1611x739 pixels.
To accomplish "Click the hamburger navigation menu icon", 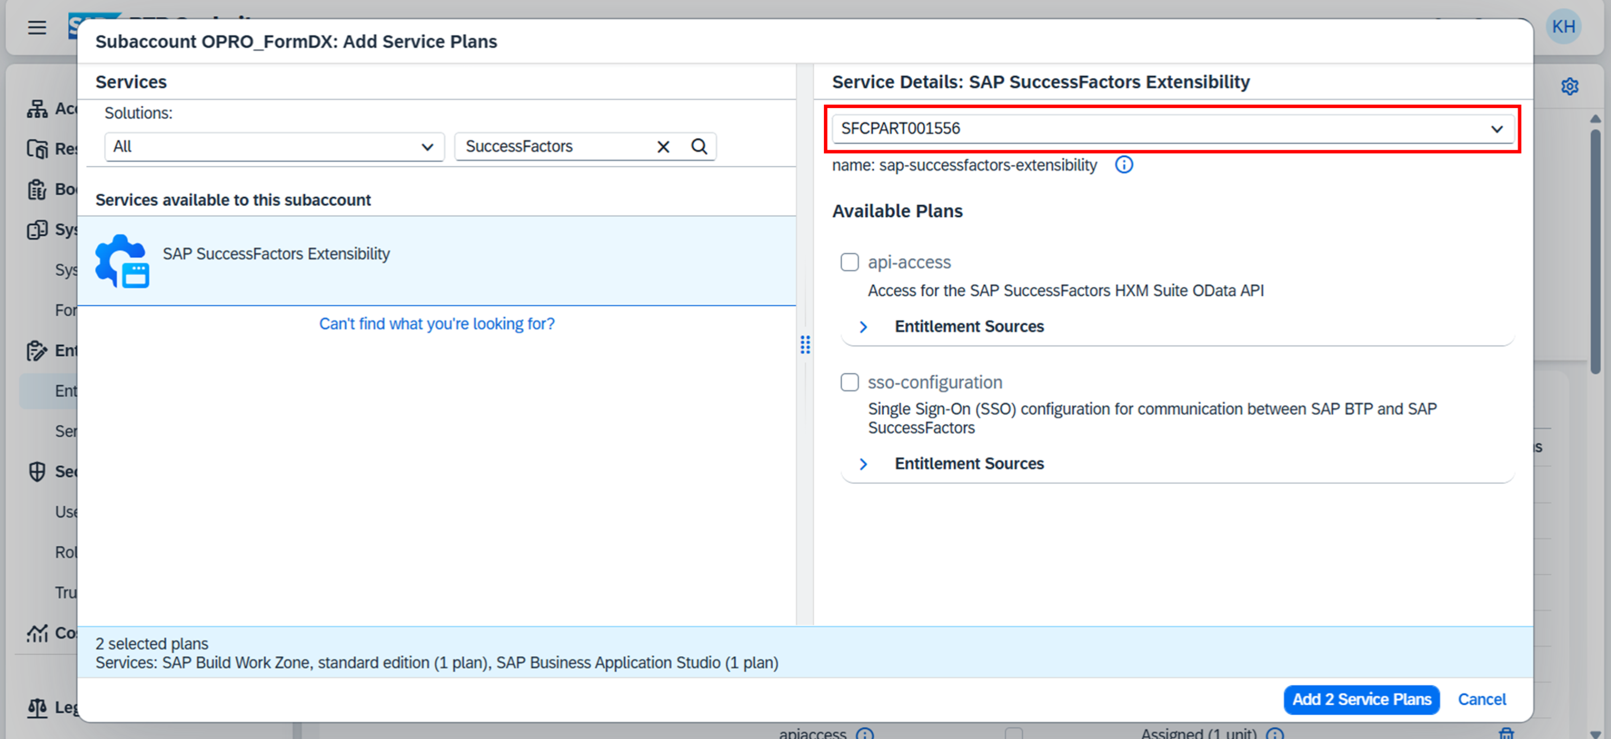I will click(37, 28).
